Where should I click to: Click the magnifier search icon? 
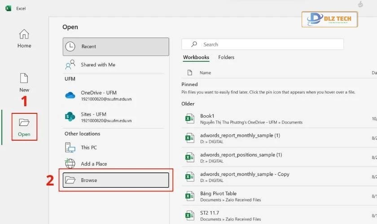pyautogui.click(x=194, y=44)
